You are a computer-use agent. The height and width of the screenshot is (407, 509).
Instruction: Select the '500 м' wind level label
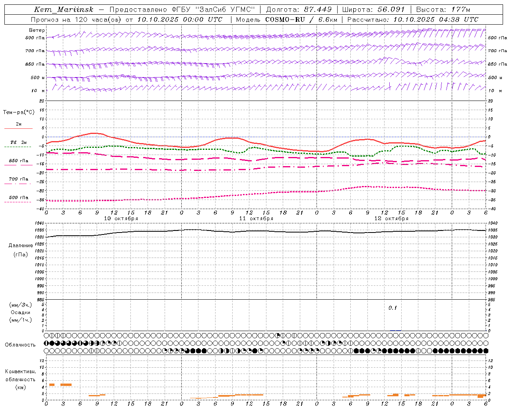click(x=38, y=78)
